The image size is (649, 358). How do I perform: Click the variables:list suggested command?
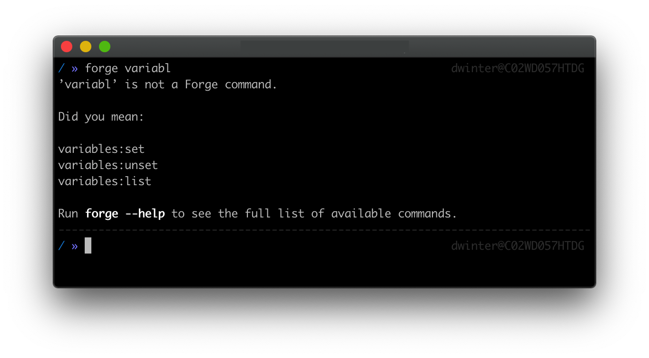104,181
